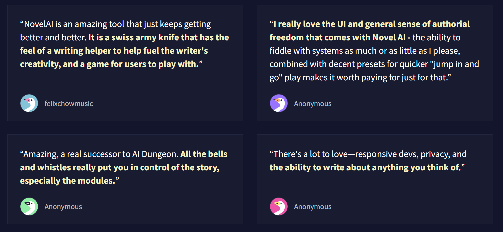This screenshot has height=232, width=503.
Task: Select the felixchowmusic username
Action: (x=69, y=104)
